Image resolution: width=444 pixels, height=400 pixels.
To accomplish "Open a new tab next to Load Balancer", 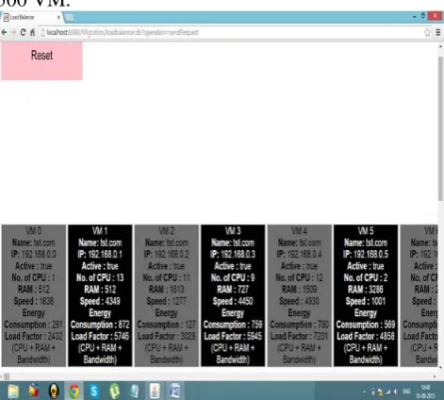I will pos(69,17).
